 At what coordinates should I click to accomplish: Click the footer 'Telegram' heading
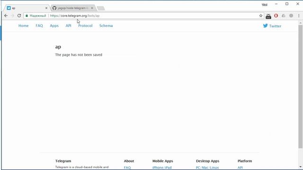pos(63,161)
